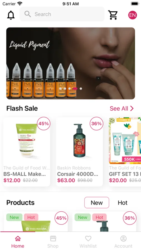The height and width of the screenshot is (250, 141).
Task: Click the magnifier icon in search bar
Action: pos(28,14)
